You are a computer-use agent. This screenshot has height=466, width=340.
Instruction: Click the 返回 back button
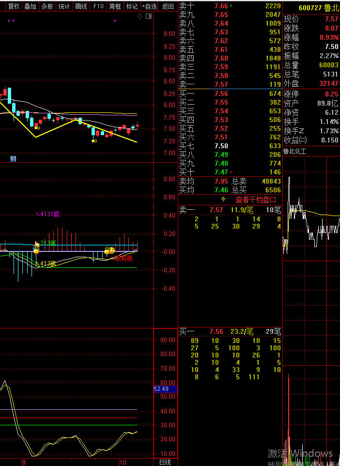pos(168,6)
